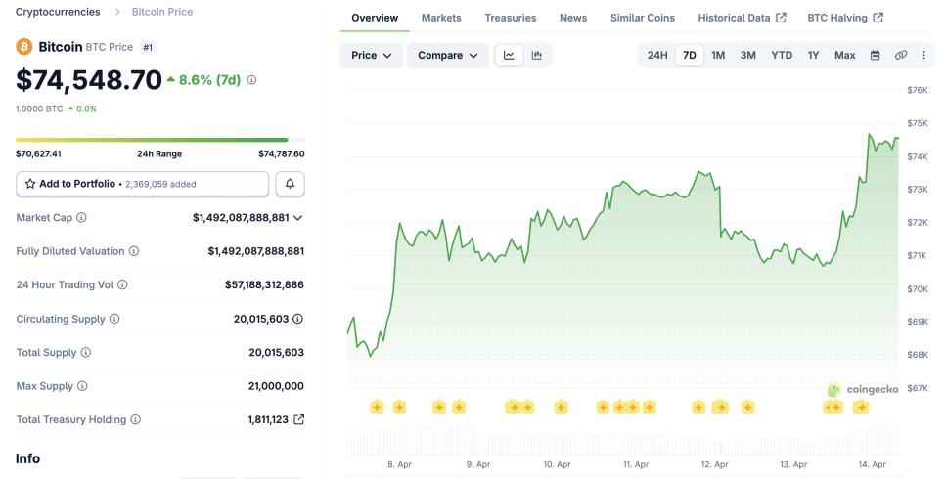Image resolution: width=945 pixels, height=479 pixels.
Task: Click the chart link share icon
Action: 901,56
